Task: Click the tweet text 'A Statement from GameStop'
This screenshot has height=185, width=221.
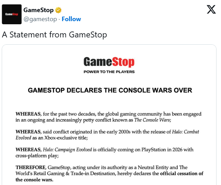Action: coord(54,35)
